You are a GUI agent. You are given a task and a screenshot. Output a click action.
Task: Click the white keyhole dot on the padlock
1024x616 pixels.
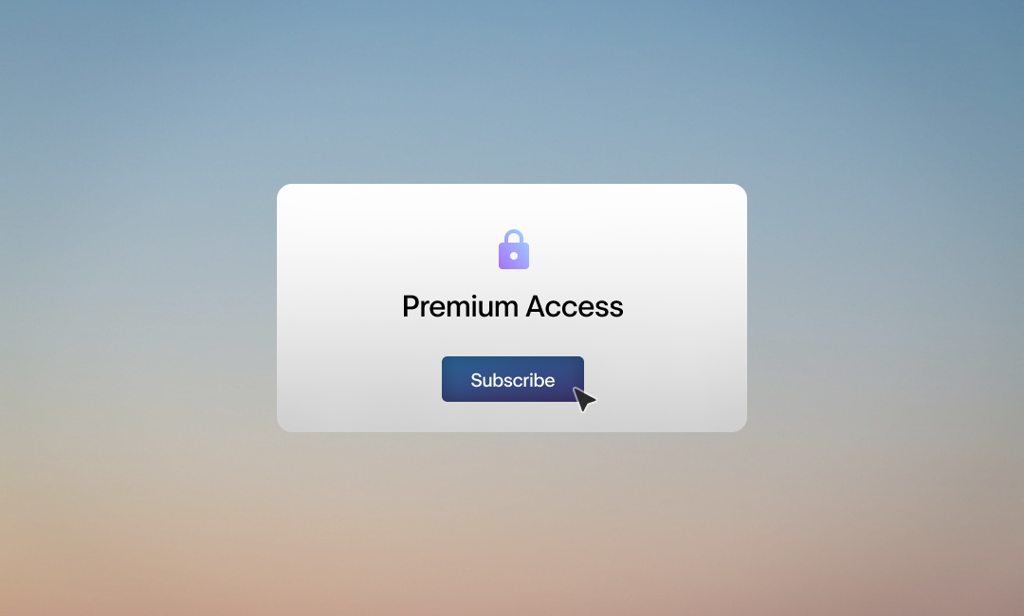(514, 256)
